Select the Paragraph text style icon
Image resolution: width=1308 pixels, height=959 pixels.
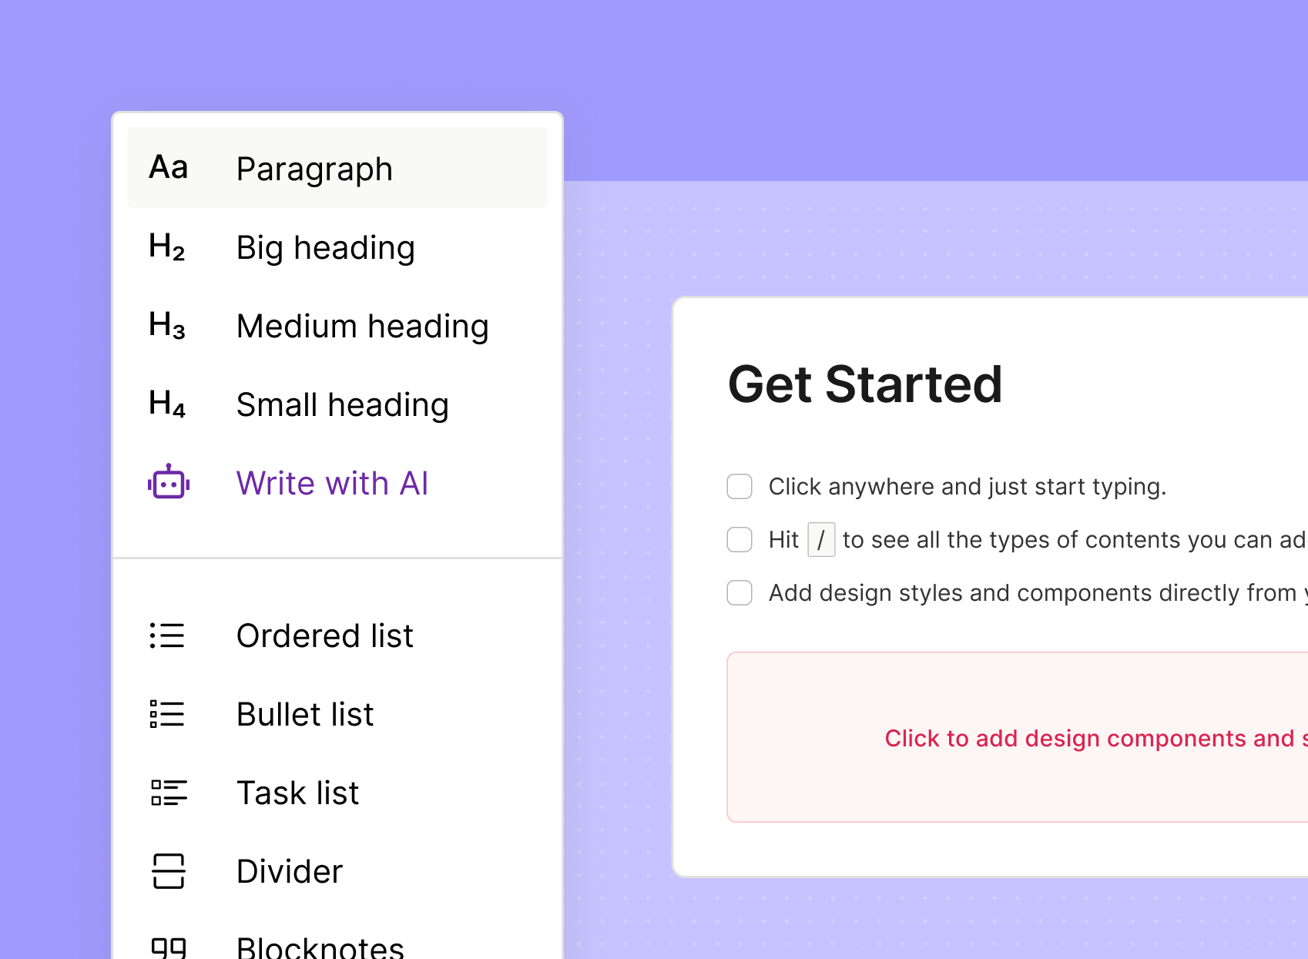click(x=168, y=167)
